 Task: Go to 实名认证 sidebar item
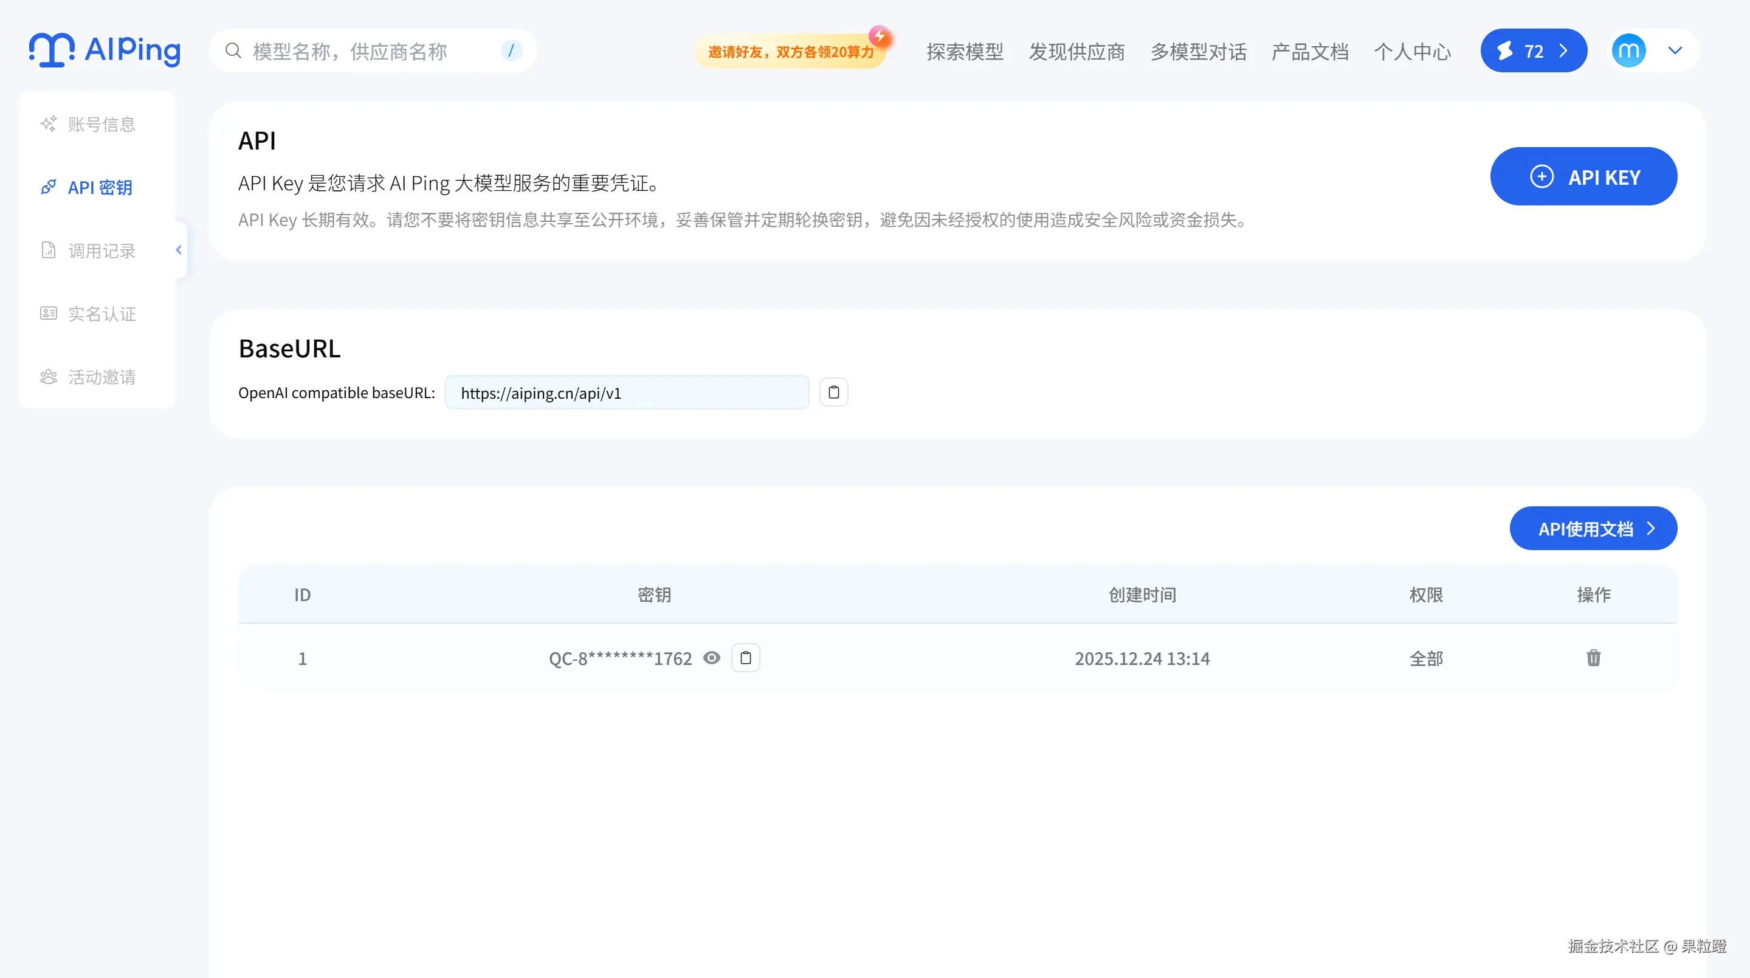[x=102, y=314]
